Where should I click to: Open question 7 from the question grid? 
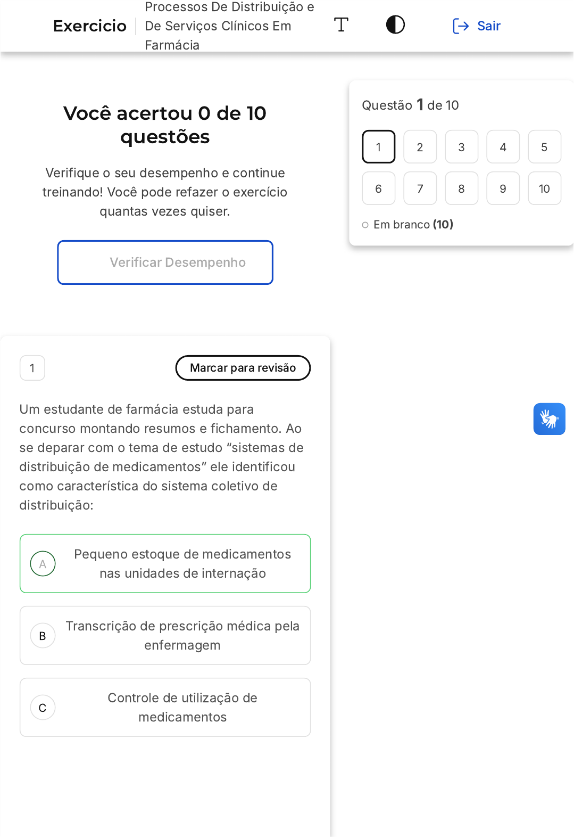click(x=420, y=188)
